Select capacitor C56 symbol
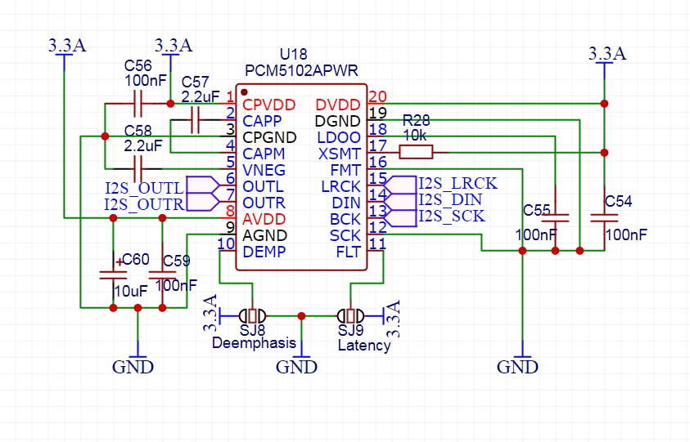This screenshot has height=442, width=690. 138,104
